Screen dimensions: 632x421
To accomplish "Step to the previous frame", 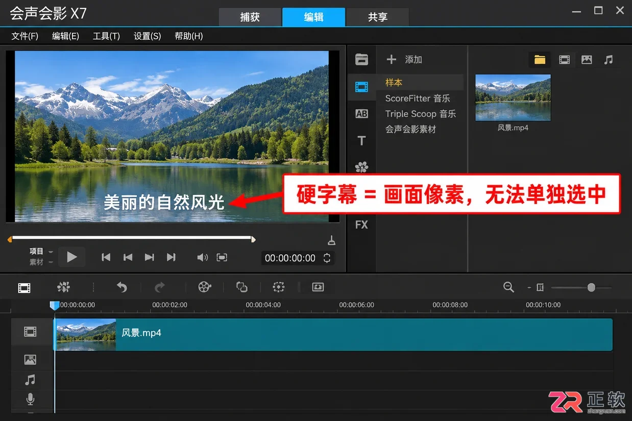I will tap(128, 257).
